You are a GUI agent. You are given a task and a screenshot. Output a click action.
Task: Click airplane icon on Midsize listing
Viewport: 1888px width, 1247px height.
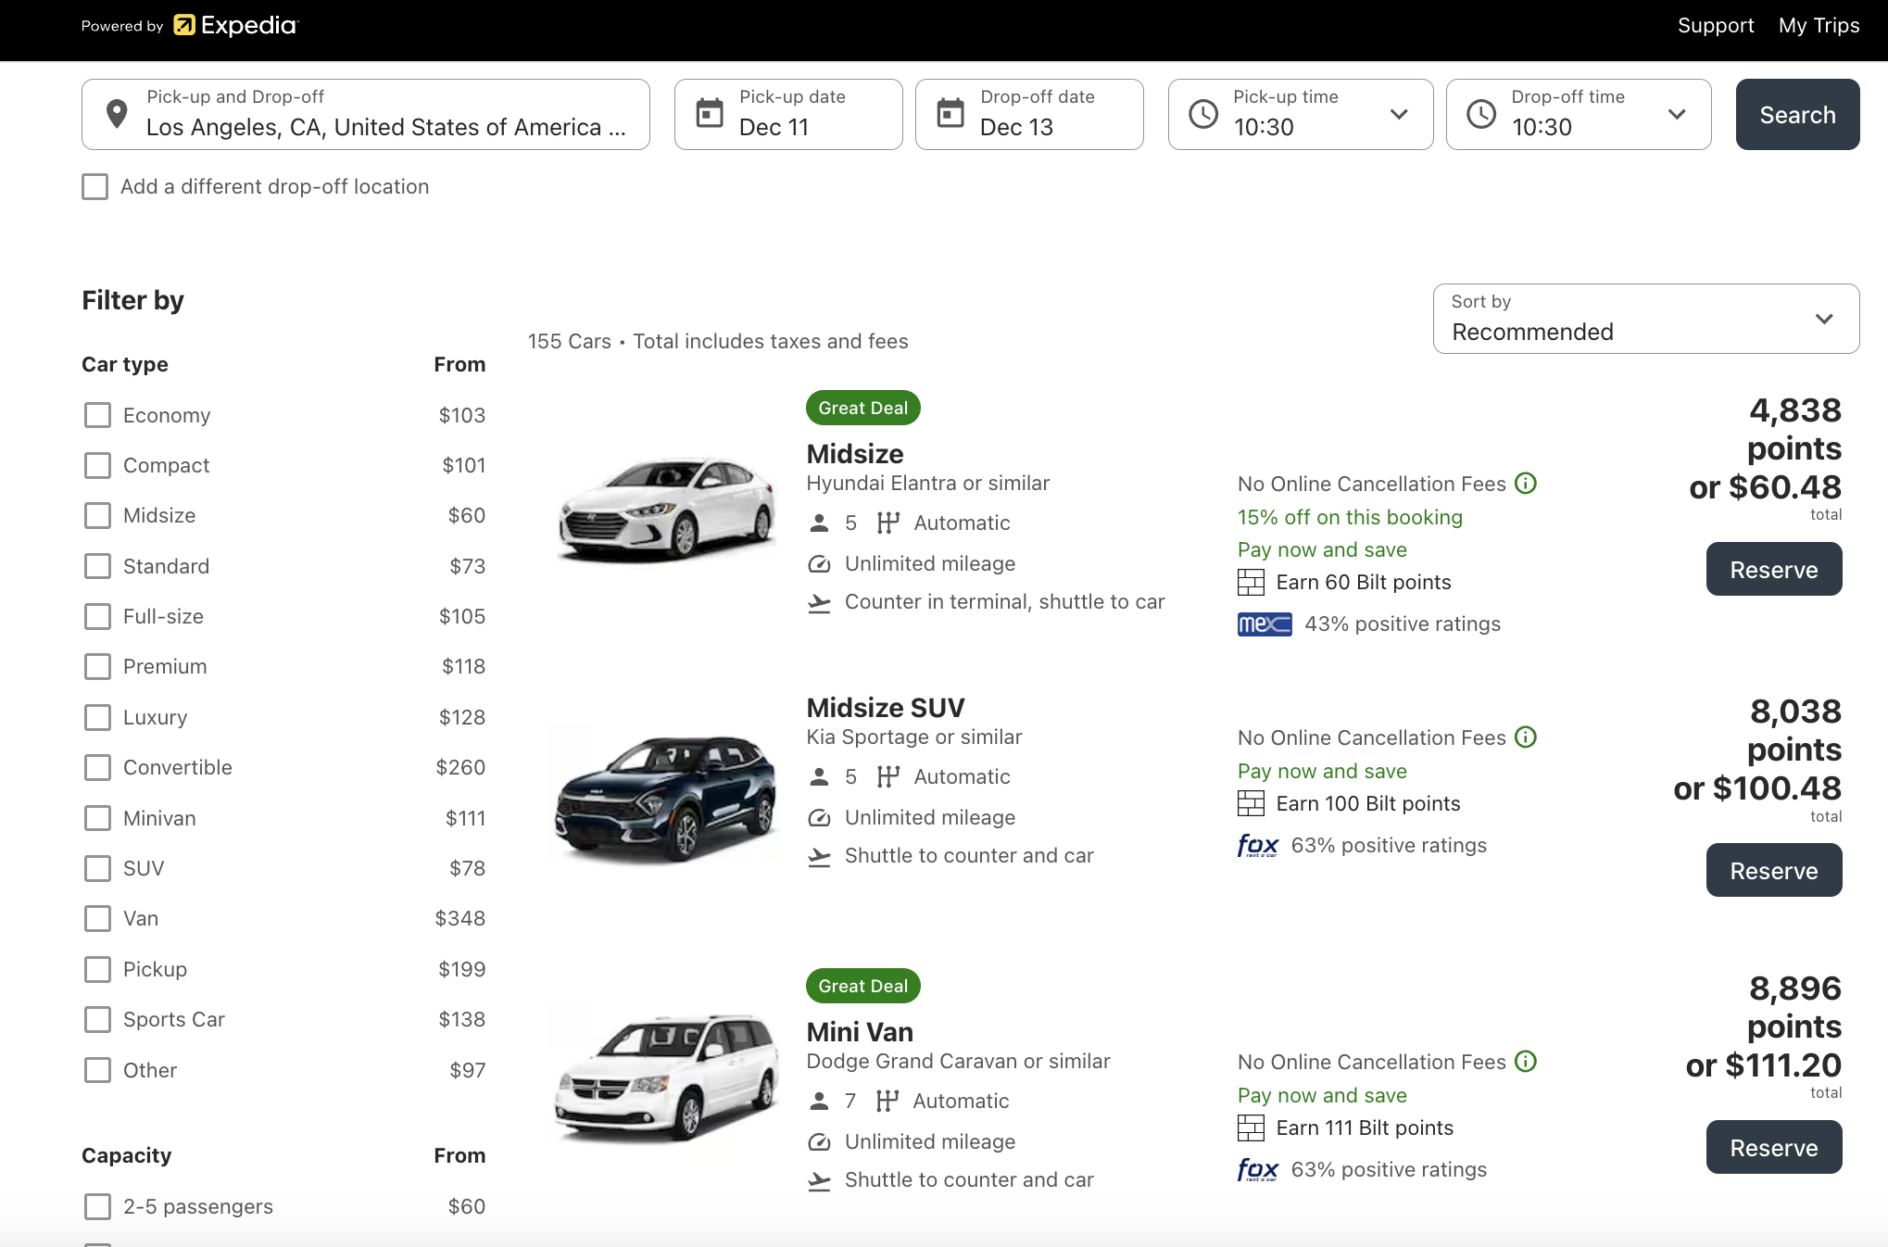pos(819,603)
